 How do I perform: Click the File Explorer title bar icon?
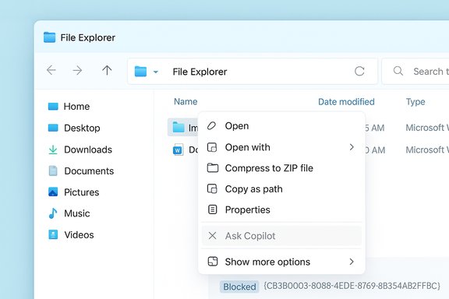(x=50, y=37)
